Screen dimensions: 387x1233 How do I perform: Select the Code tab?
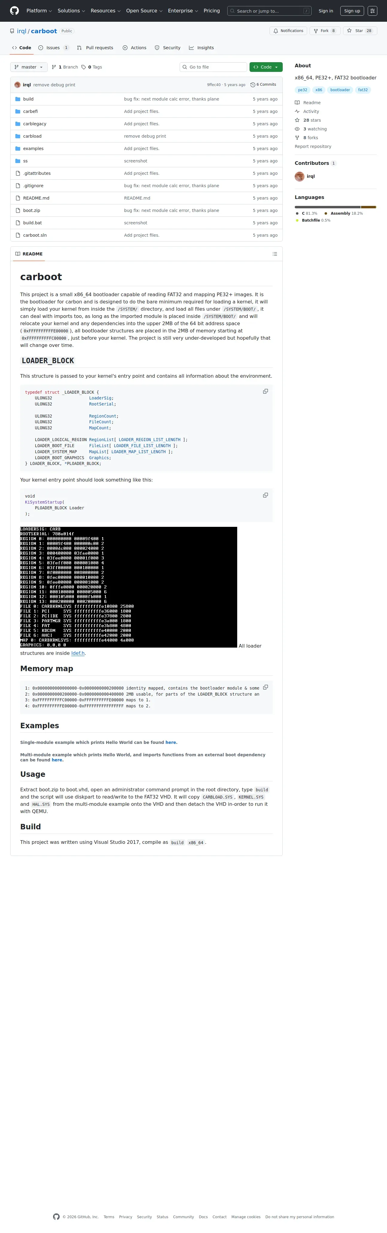click(x=21, y=48)
